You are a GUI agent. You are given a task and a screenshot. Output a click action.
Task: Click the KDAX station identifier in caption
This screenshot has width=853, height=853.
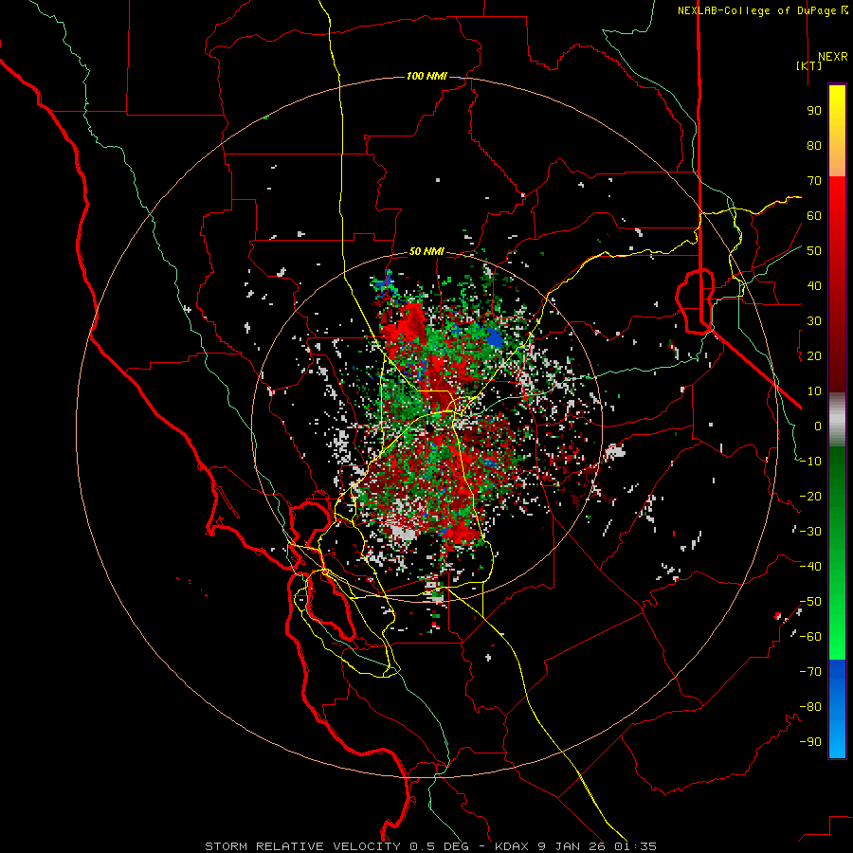click(x=513, y=846)
